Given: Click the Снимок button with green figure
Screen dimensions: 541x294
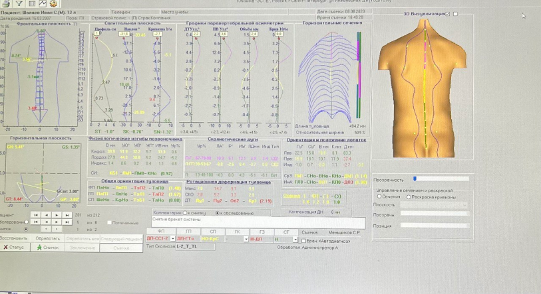Looking at the screenshot, I should click(x=48, y=248).
